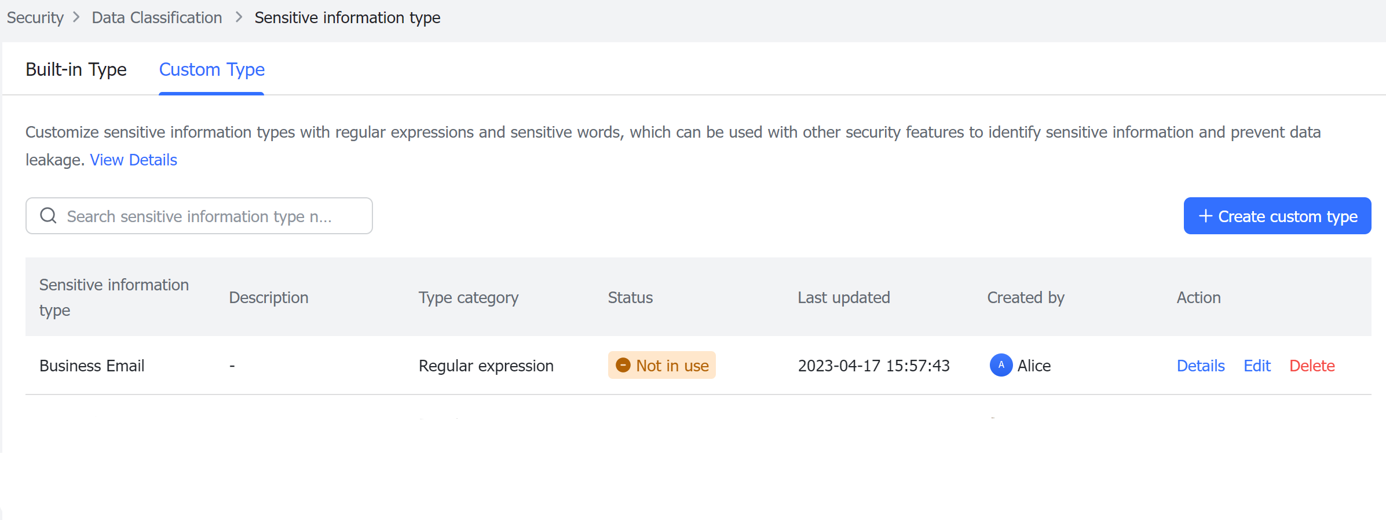Select the Custom Type tab

pos(211,69)
